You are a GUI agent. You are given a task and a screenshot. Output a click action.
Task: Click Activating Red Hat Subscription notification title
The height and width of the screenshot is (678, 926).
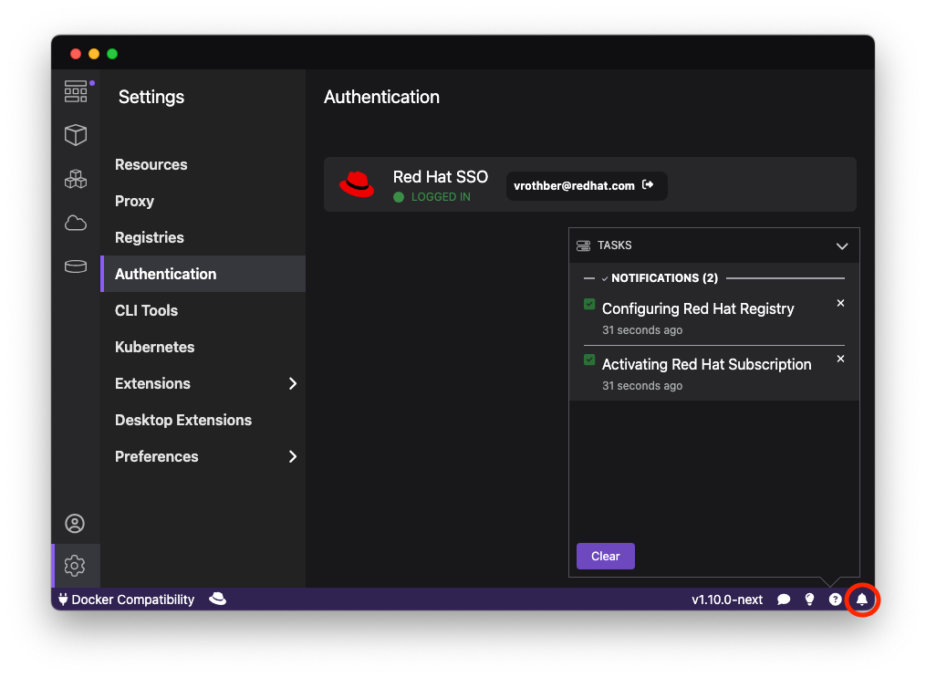tap(707, 364)
